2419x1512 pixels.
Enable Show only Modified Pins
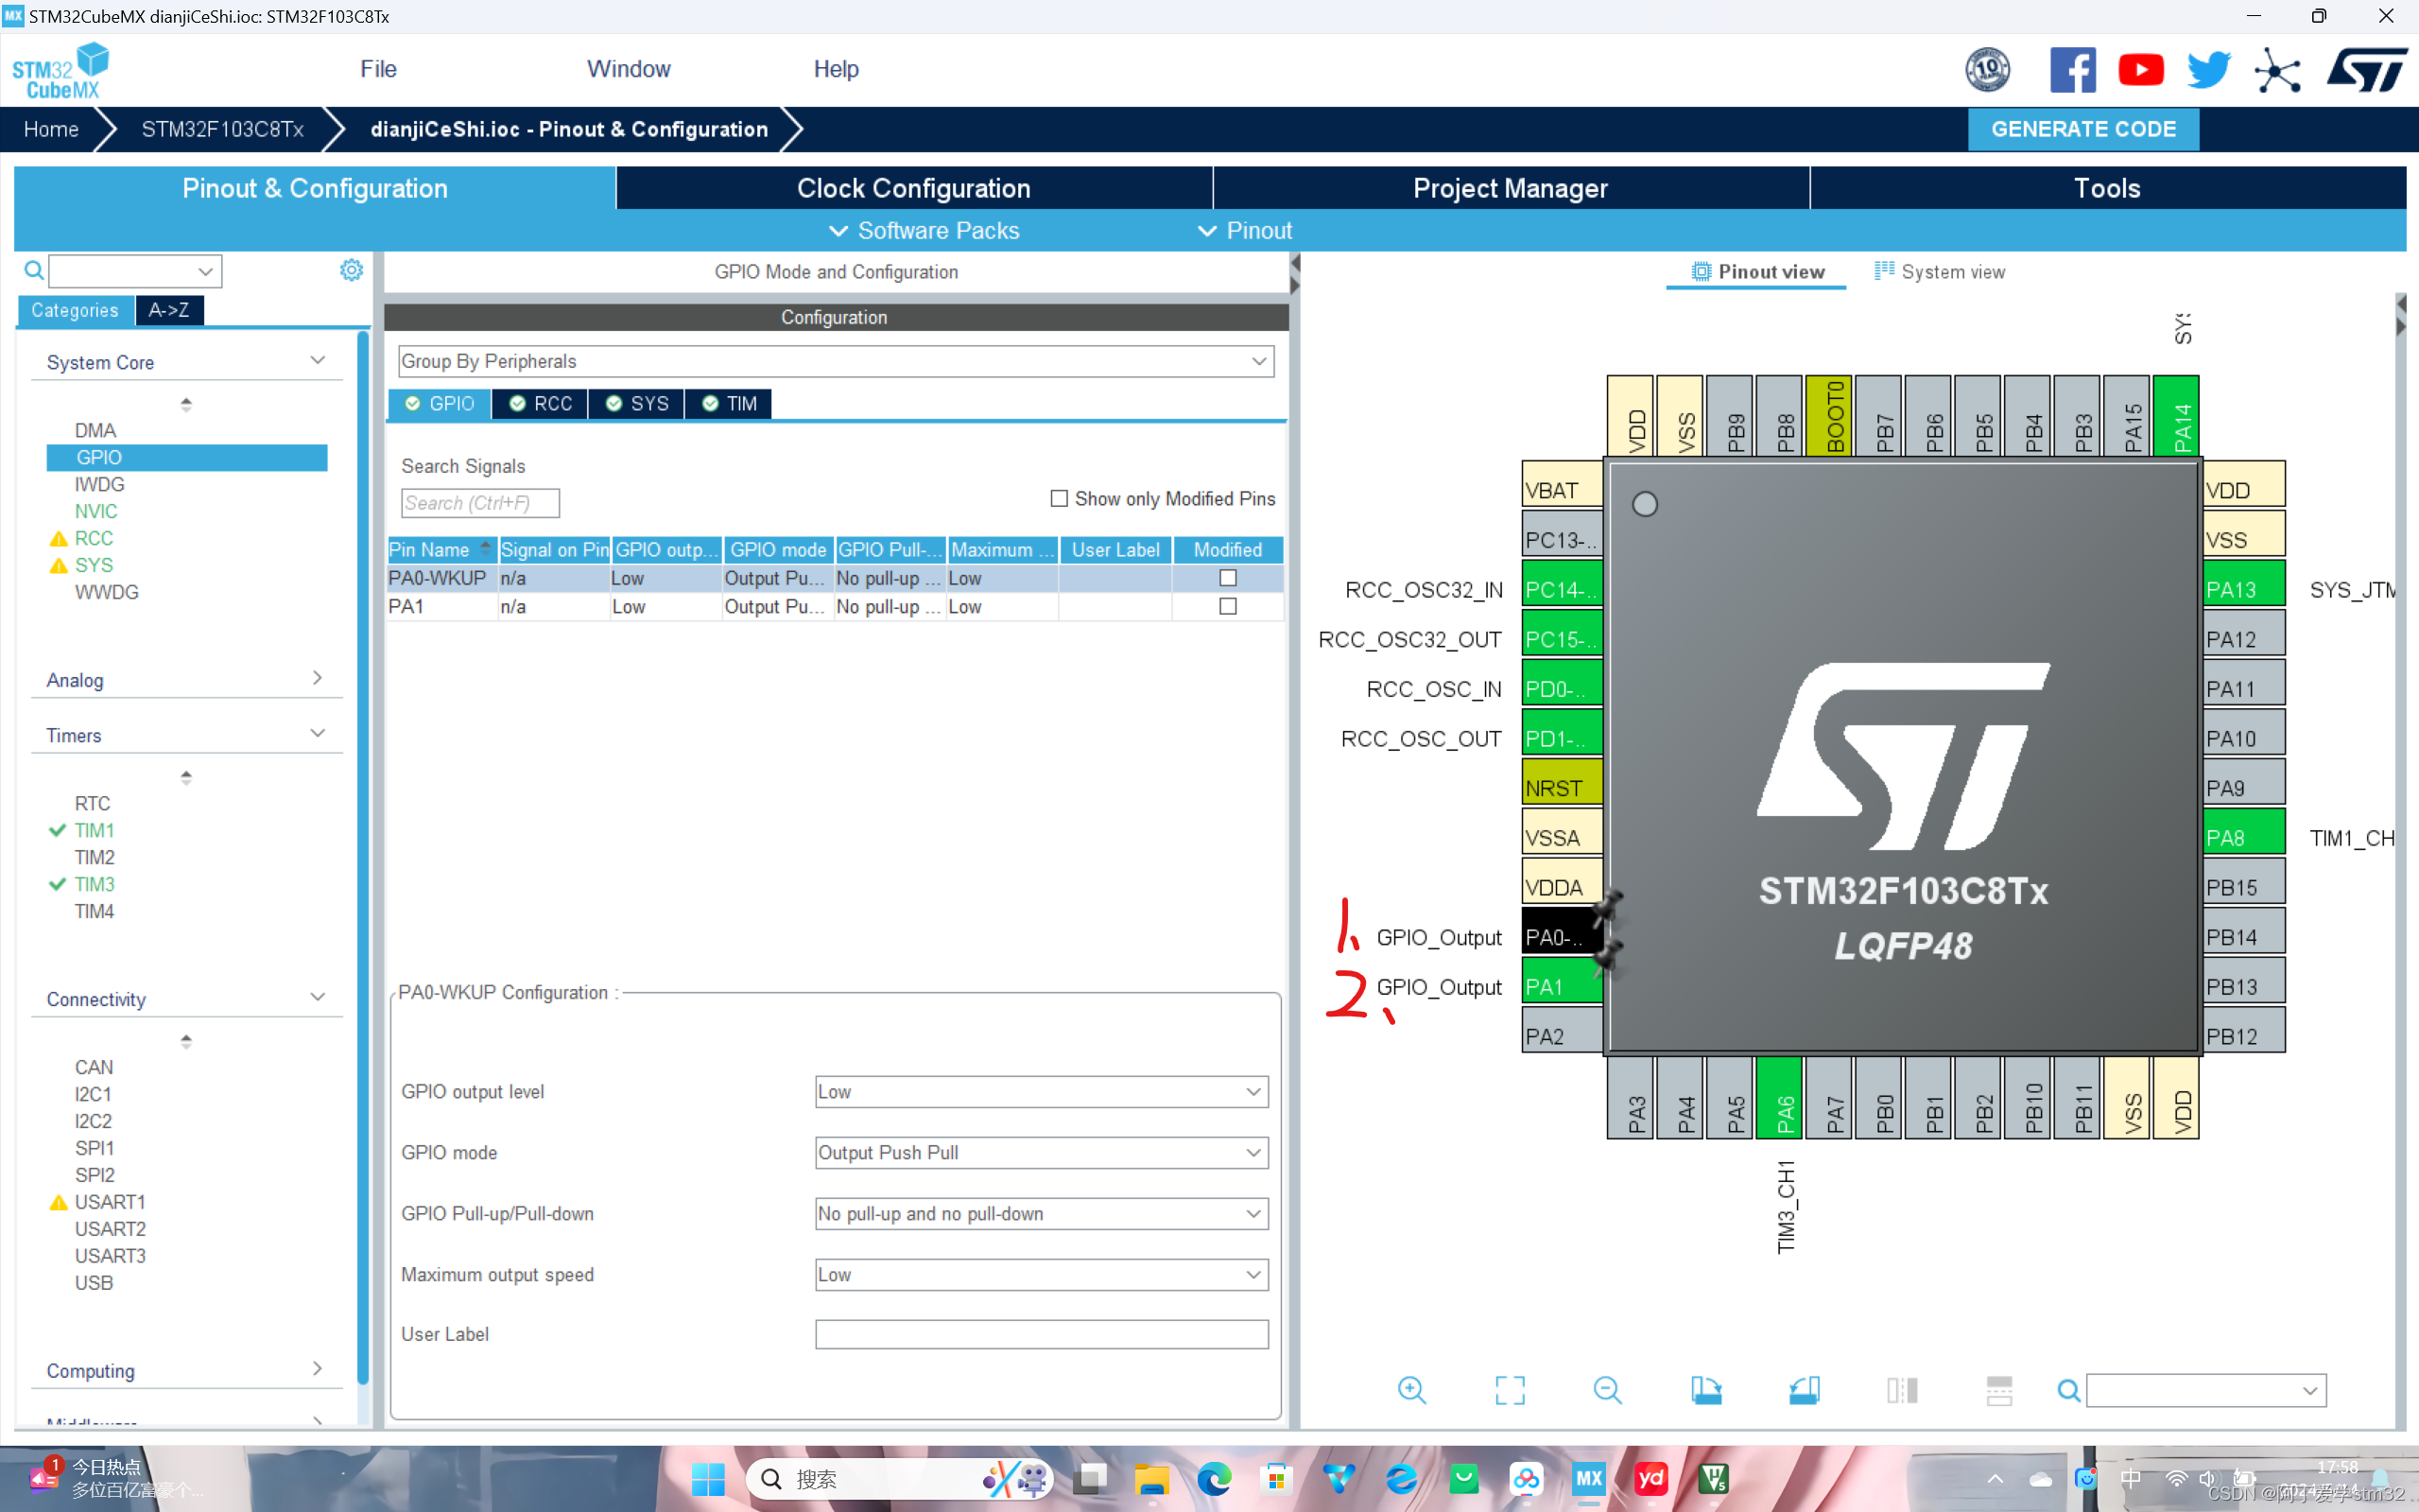coord(1060,498)
